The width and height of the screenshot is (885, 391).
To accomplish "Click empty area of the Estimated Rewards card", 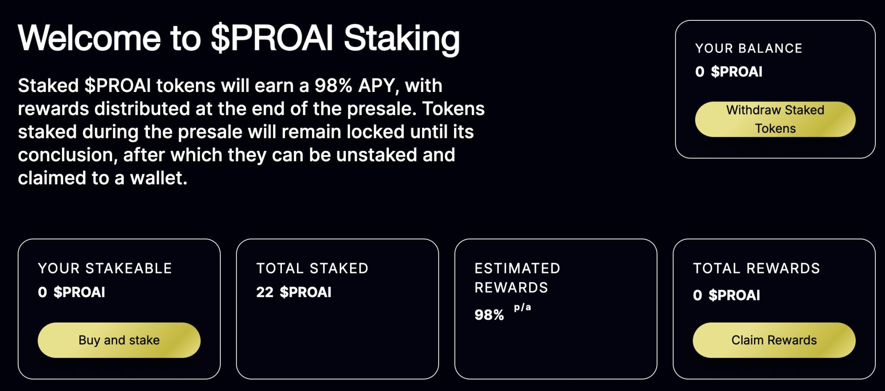I will click(575, 349).
